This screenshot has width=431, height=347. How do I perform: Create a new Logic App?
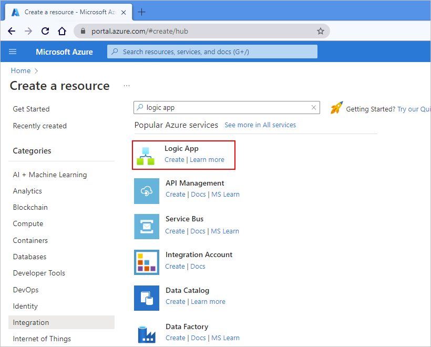(174, 159)
